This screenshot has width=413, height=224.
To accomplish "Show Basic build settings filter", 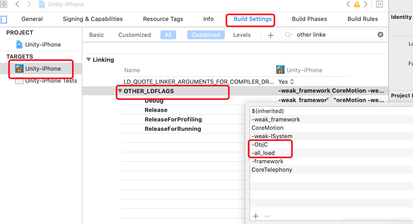I will click(96, 35).
